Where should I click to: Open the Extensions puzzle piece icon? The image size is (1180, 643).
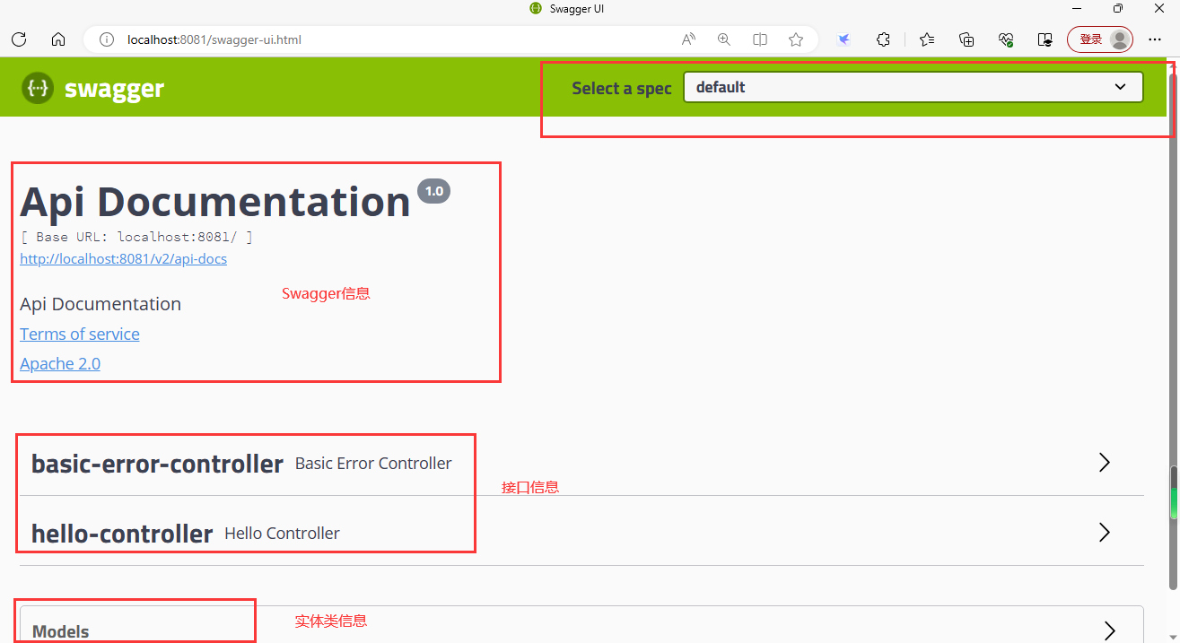[x=883, y=39]
